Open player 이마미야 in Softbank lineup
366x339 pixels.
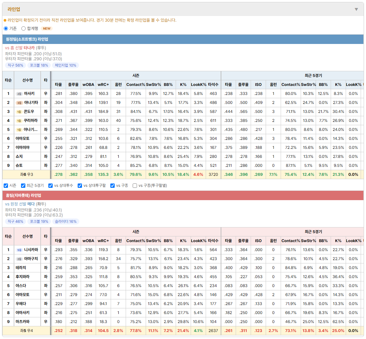pyautogui.click(x=23, y=148)
